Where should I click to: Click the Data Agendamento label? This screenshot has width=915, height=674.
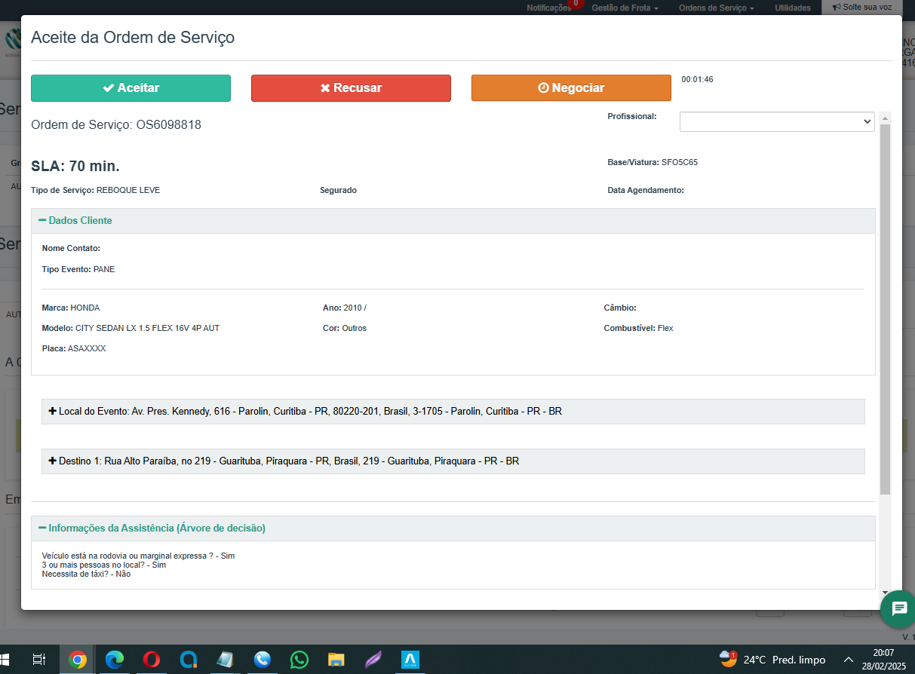[x=646, y=190]
